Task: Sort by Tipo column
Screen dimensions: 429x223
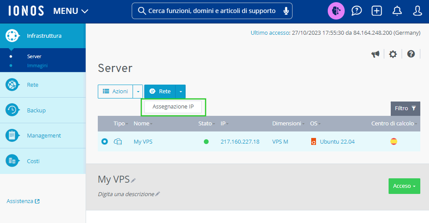Action: point(121,124)
